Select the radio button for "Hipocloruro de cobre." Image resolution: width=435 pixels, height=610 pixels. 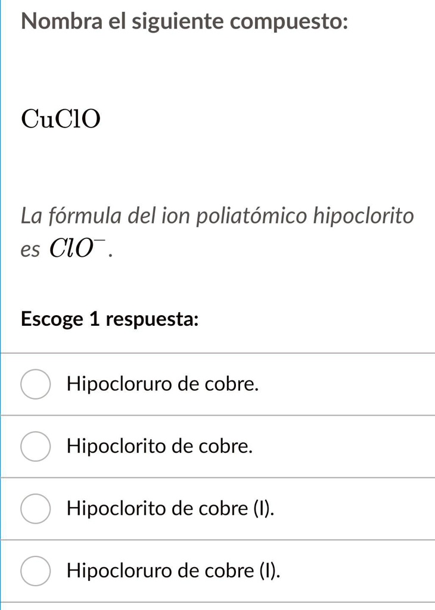[x=35, y=384]
